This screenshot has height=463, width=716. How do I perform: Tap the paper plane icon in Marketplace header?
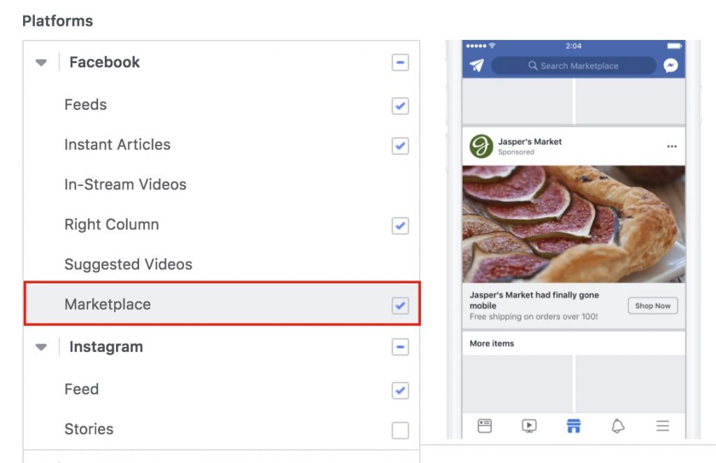[x=477, y=65]
